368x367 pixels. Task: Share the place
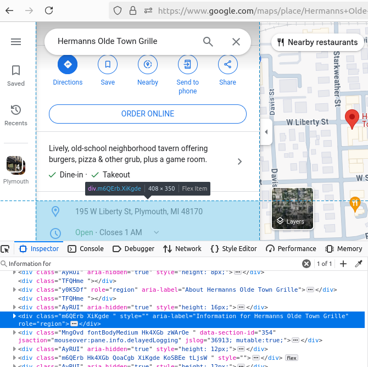(x=227, y=70)
